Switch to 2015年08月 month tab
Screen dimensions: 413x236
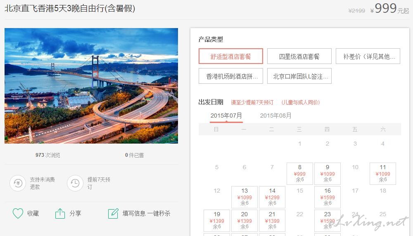coord(276,116)
